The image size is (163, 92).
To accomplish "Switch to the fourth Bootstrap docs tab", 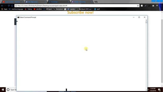I will (82, 2).
